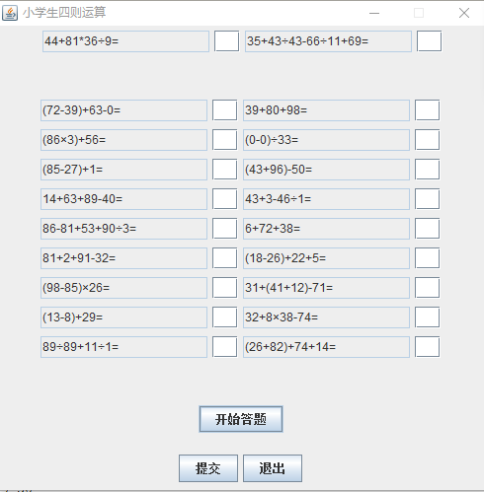Click answer box beside (85-27)+1=

click(x=224, y=170)
